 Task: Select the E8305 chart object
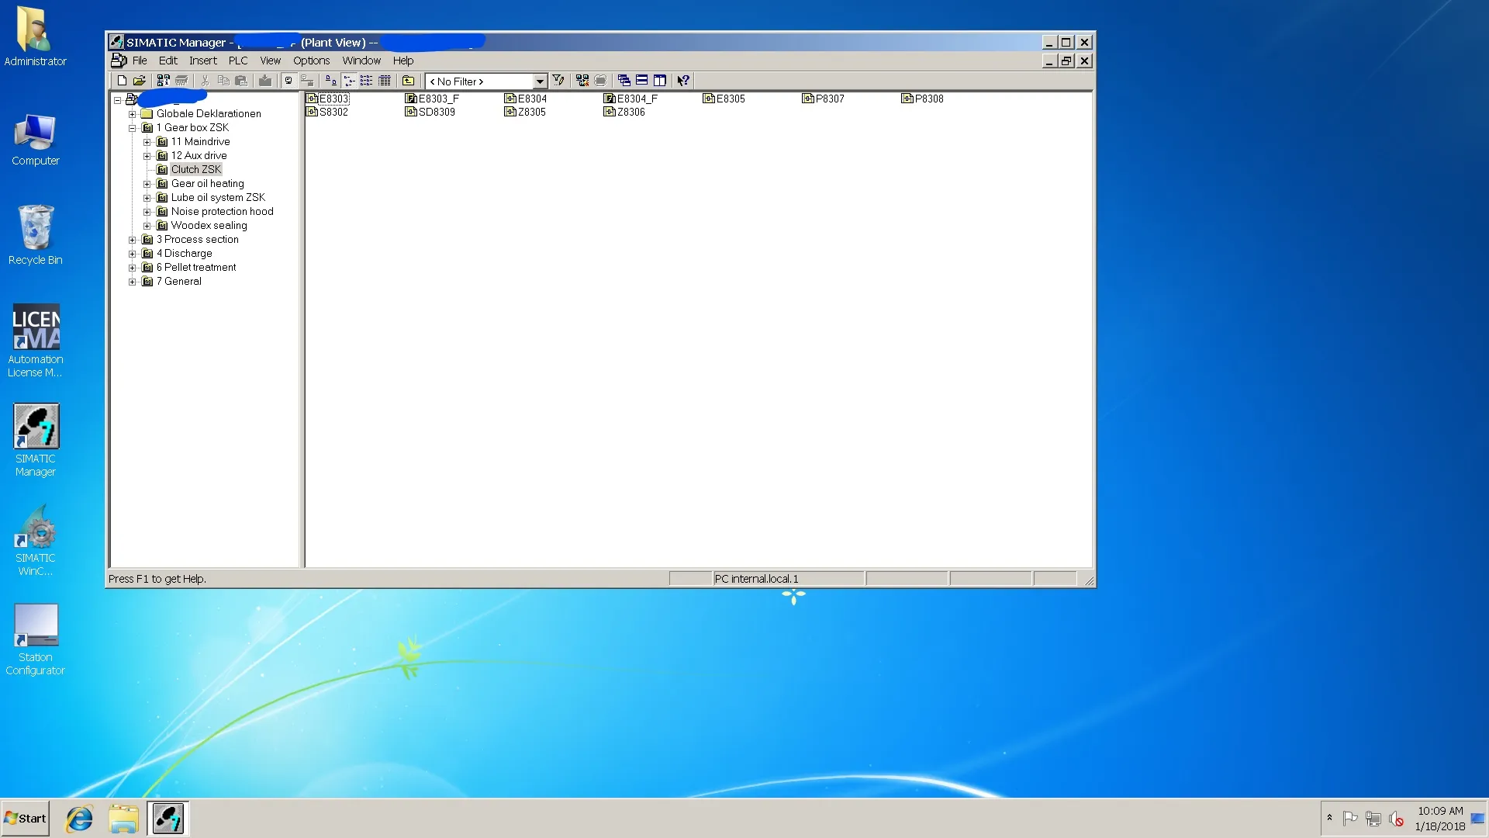pos(724,99)
